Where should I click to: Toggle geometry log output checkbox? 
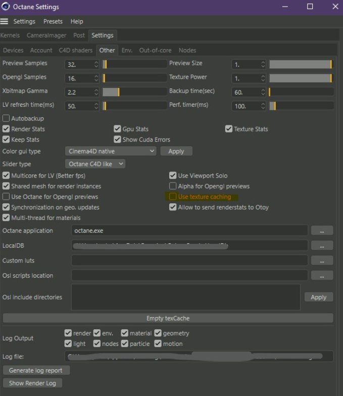158,333
